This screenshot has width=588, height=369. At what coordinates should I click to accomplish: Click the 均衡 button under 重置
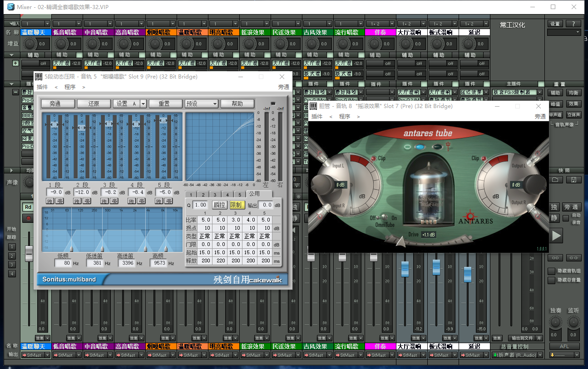click(x=573, y=93)
